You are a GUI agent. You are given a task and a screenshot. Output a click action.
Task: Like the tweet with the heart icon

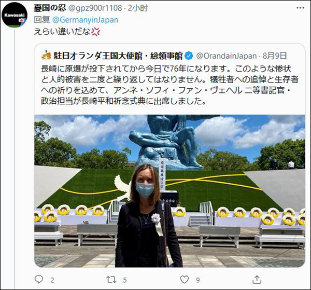tap(184, 280)
